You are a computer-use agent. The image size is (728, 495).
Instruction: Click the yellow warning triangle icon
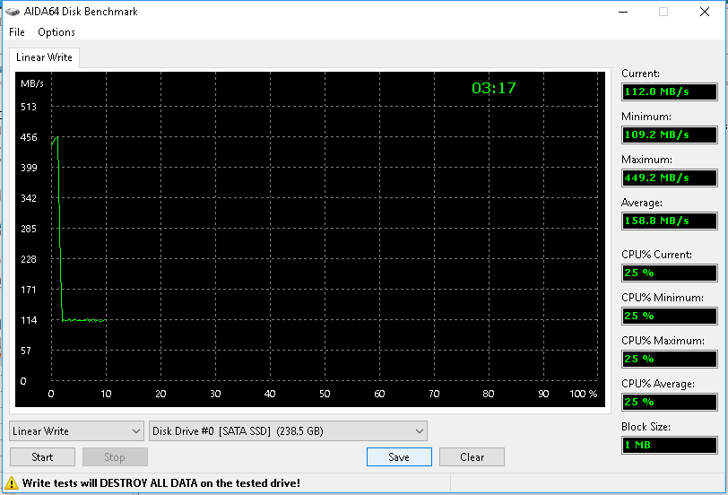[11, 483]
